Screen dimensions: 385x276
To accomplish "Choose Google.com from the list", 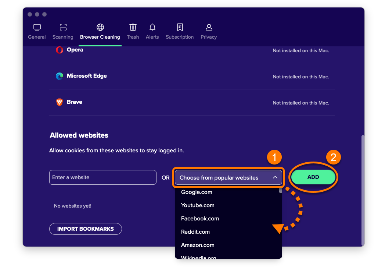I will (197, 192).
